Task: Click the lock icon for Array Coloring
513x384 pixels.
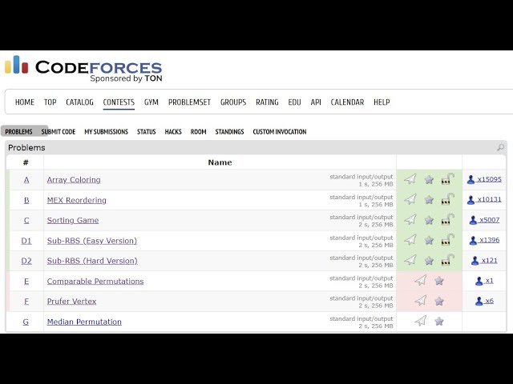Action: coord(447,179)
